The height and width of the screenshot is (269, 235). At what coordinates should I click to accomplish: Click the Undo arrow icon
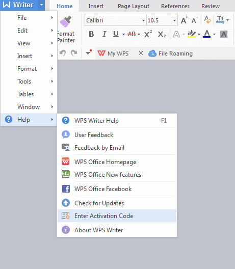coord(63,53)
